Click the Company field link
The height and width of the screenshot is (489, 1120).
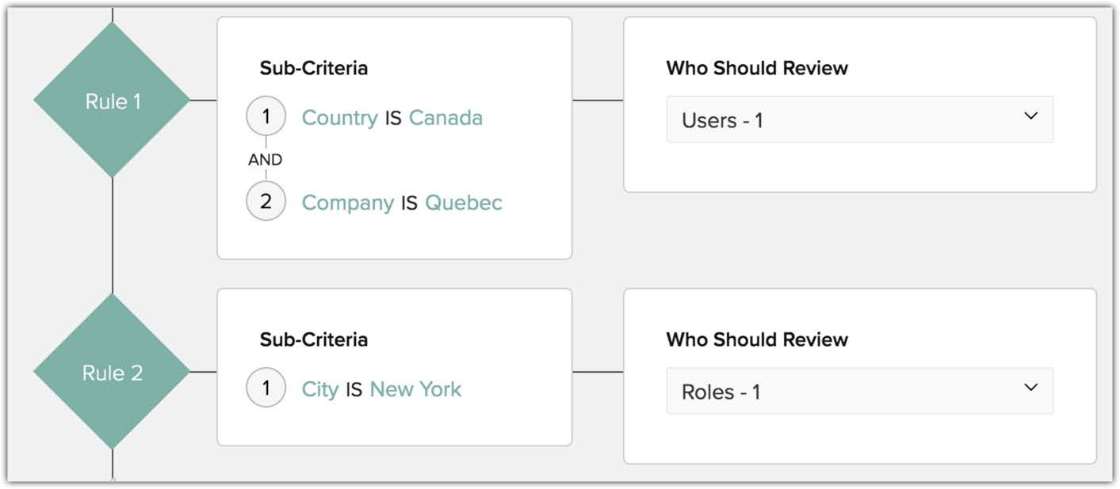tap(347, 203)
